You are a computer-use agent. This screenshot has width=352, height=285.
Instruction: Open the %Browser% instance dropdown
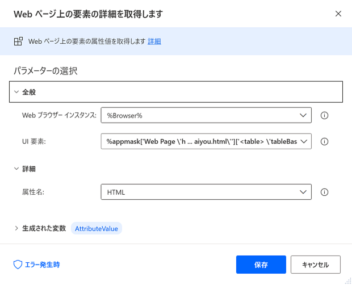[x=206, y=115]
